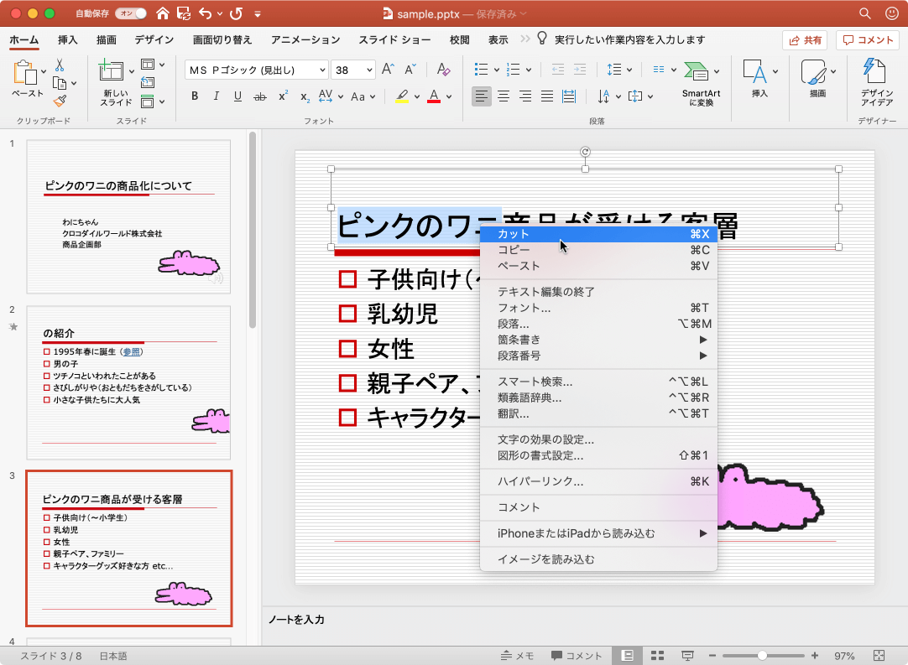Screen dimensions: 908x665
Task: Switch to slide sorter view icon
Action: [x=658, y=656]
